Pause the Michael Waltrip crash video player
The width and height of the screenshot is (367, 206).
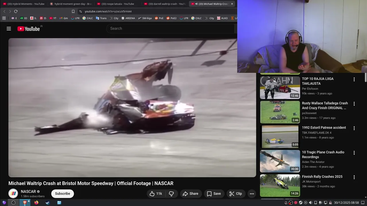click(132, 108)
